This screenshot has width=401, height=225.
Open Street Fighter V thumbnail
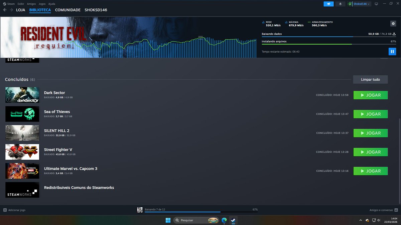click(22, 152)
